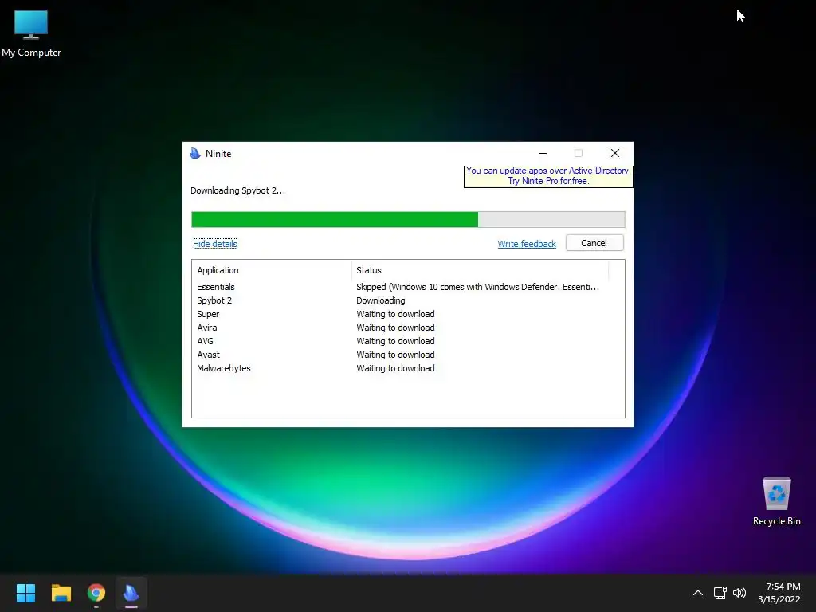Click the Status column header
The height and width of the screenshot is (612, 816).
pyautogui.click(x=480, y=270)
